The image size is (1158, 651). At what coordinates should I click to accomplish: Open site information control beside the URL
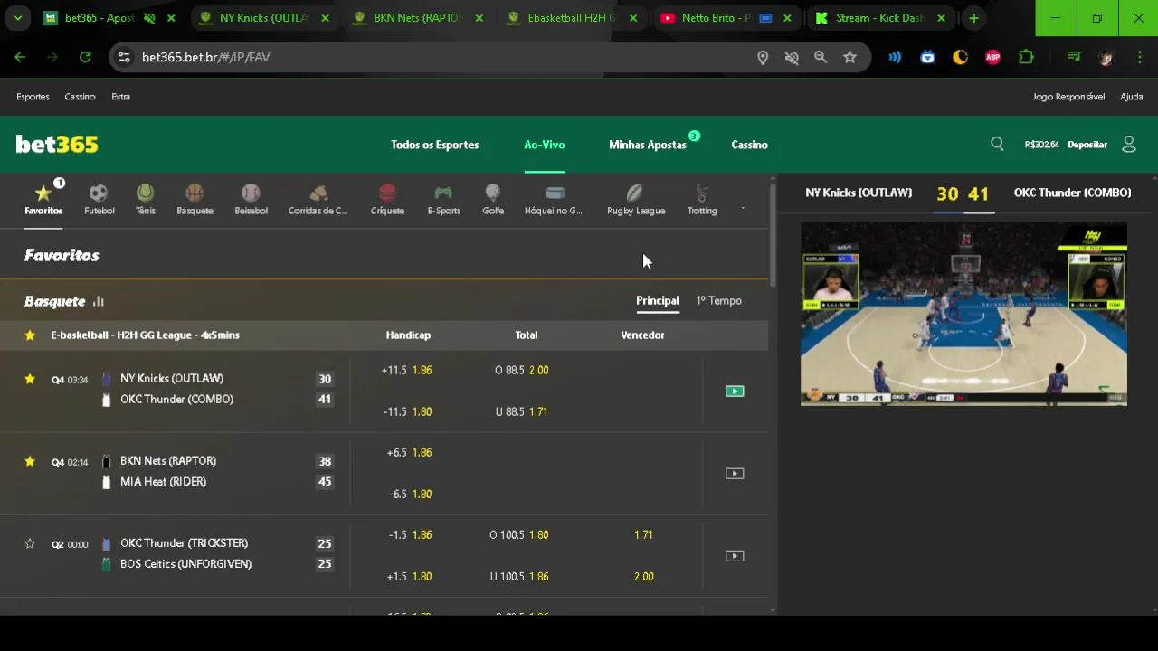[x=124, y=57]
